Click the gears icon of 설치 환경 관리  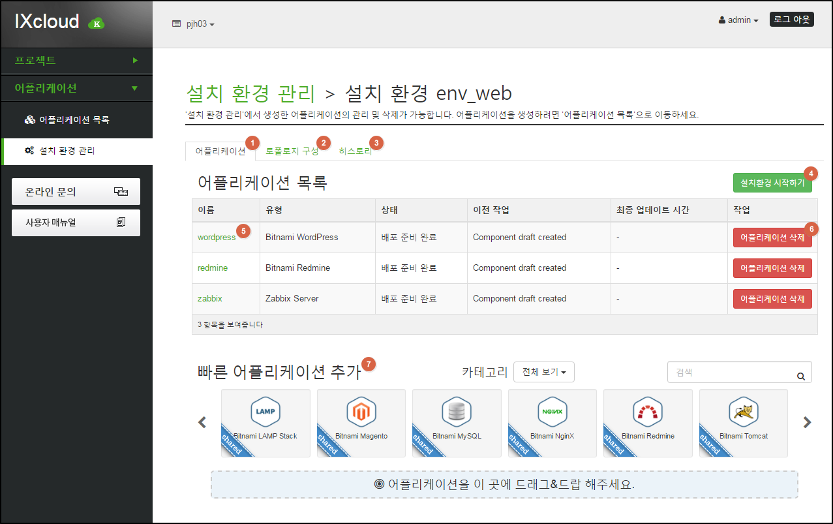(x=30, y=151)
